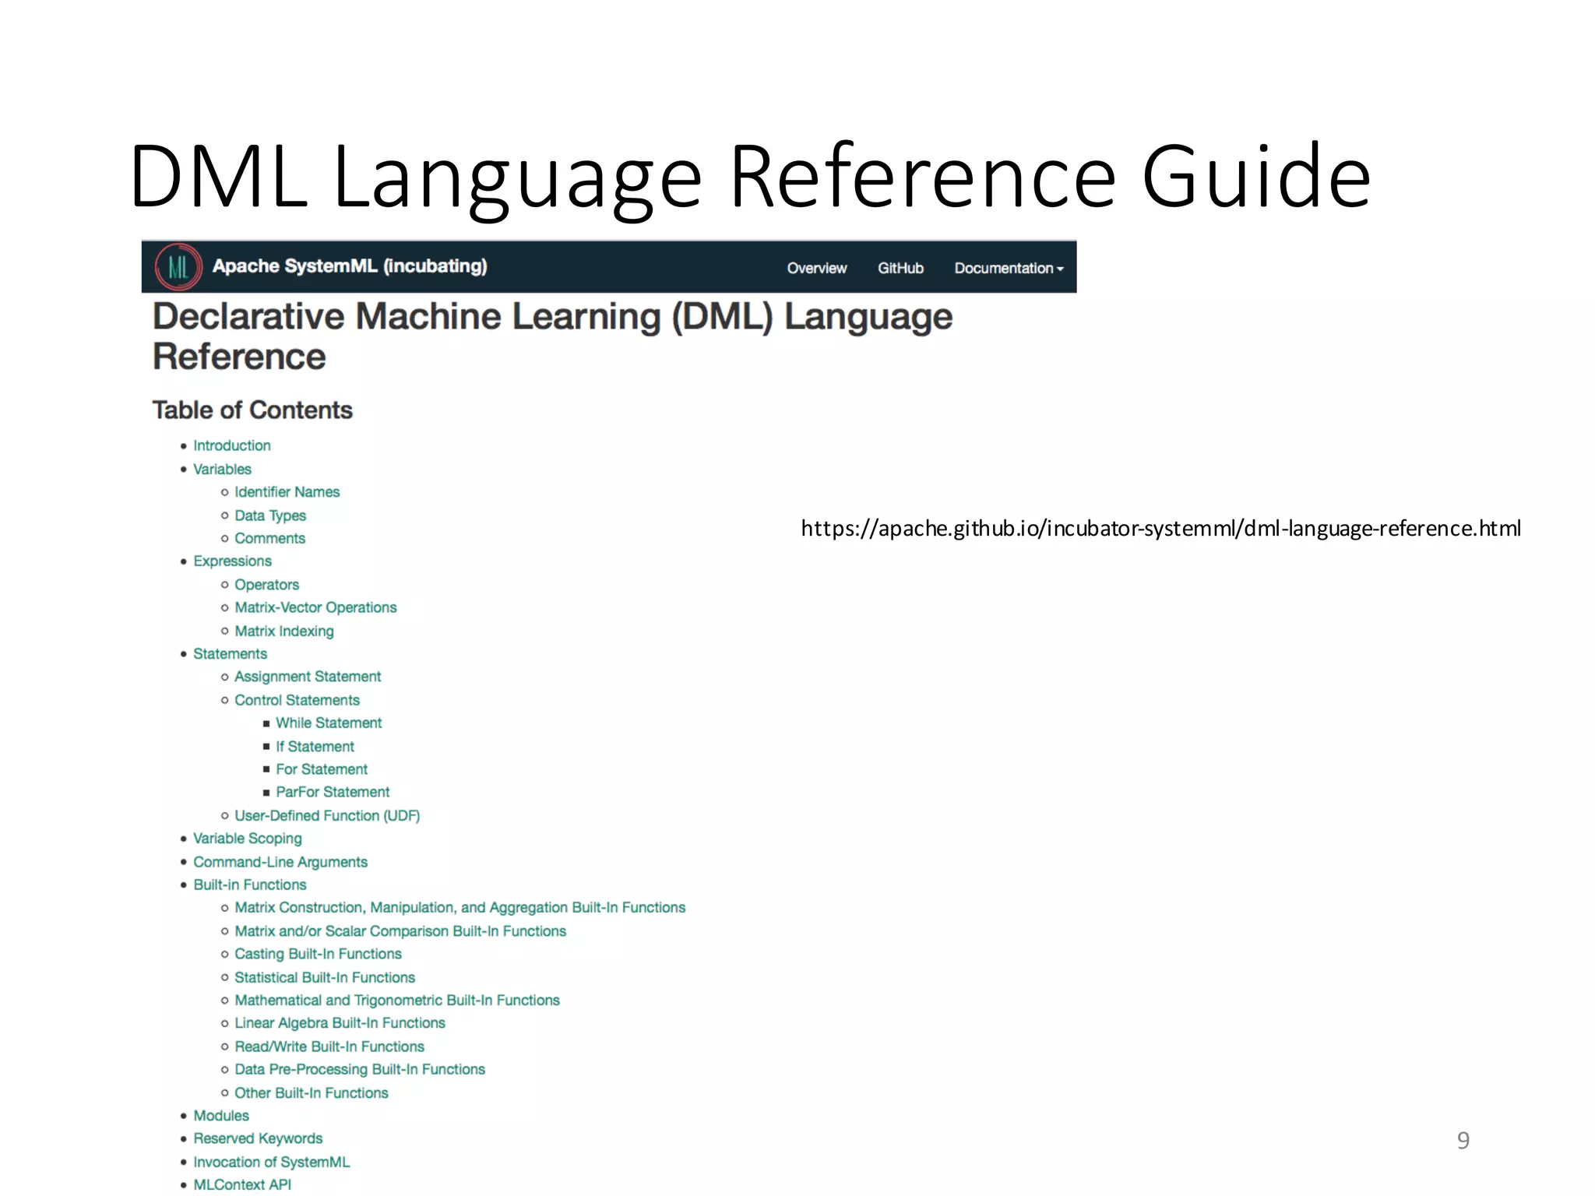Jump to Identifier Names
The width and height of the screenshot is (1595, 1196).
point(287,492)
